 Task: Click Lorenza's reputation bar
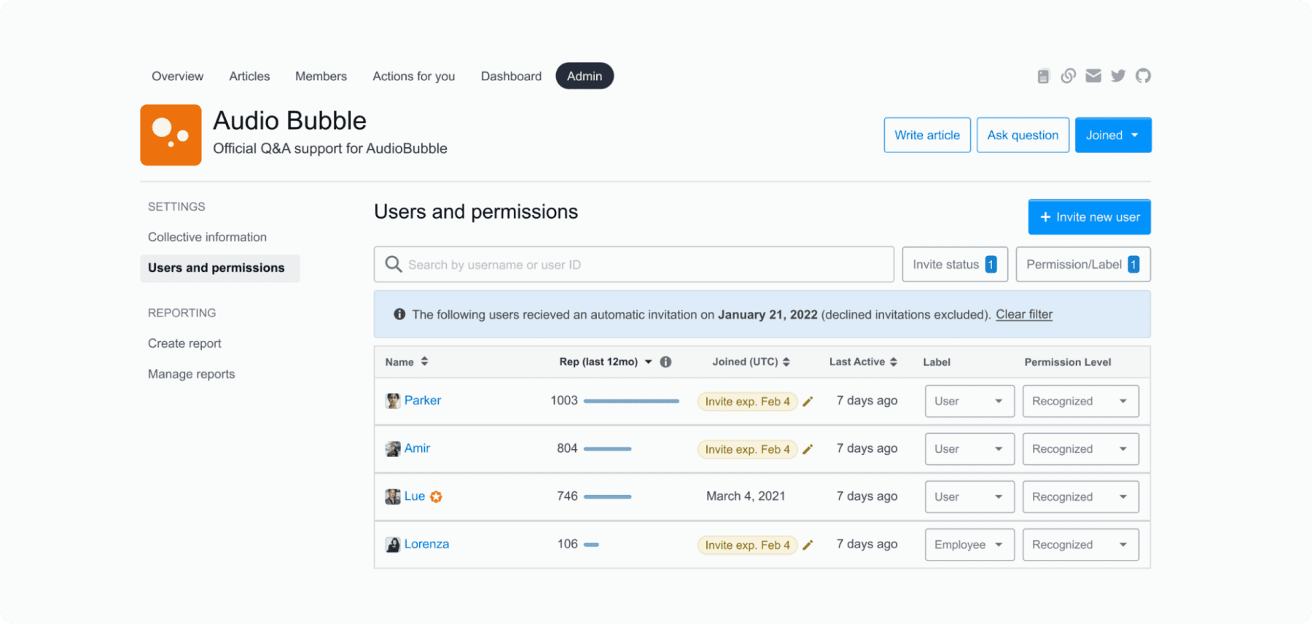pos(591,545)
